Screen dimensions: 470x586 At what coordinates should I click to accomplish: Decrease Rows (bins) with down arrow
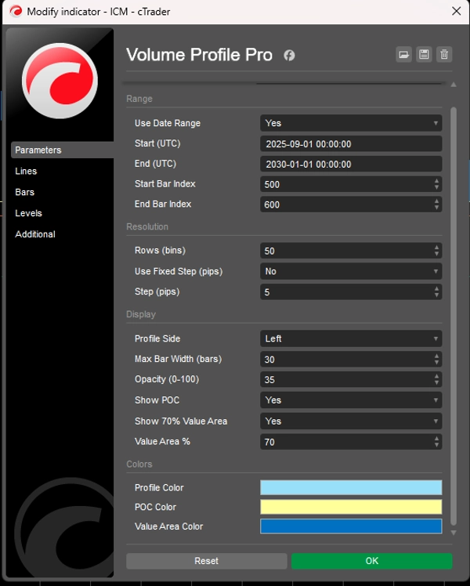(x=436, y=254)
